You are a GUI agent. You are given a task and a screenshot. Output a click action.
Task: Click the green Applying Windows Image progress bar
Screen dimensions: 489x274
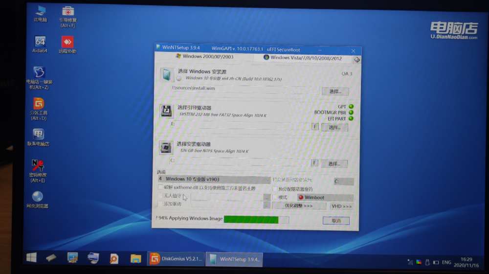[256, 220]
